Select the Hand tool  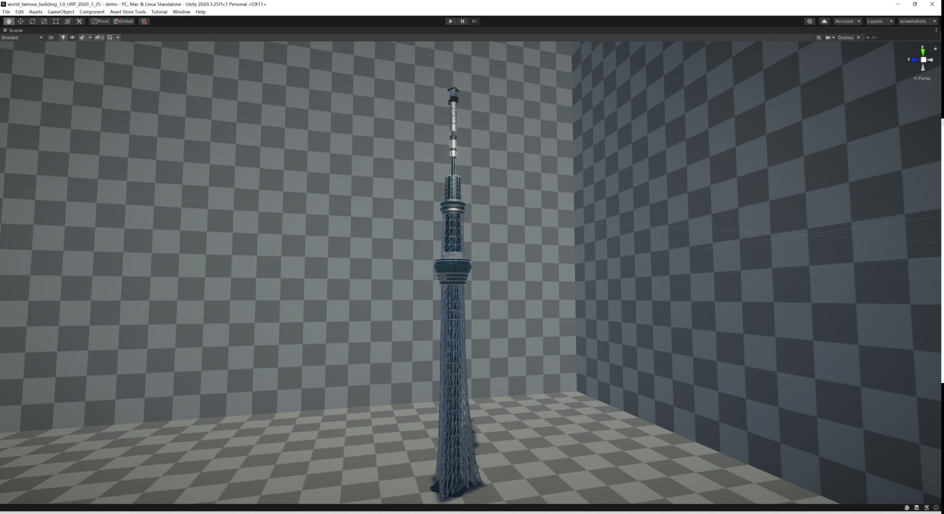[8, 21]
